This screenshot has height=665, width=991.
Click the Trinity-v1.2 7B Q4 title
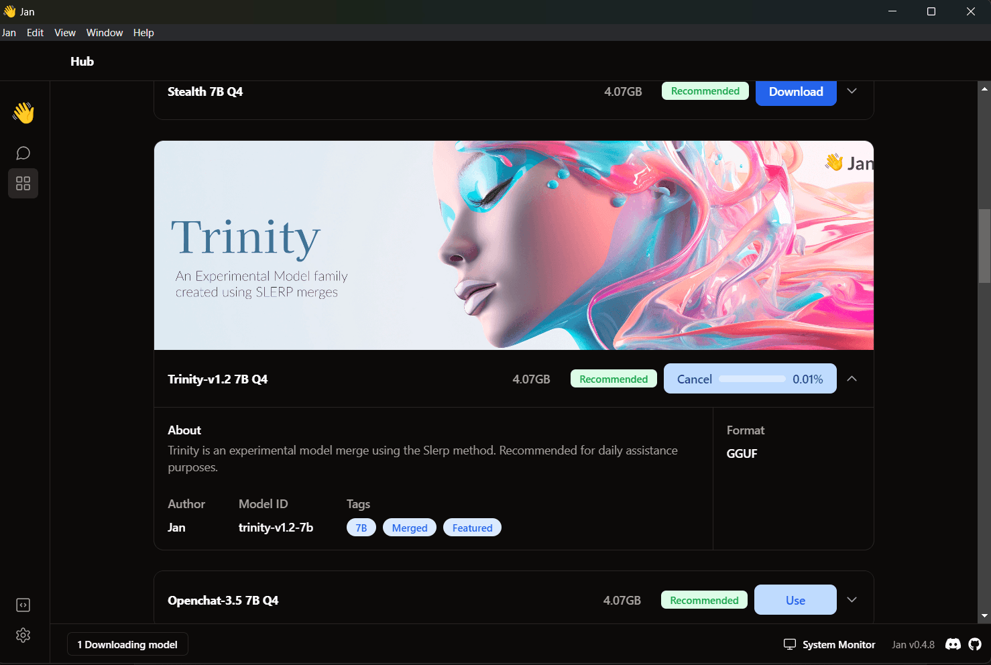coord(218,379)
